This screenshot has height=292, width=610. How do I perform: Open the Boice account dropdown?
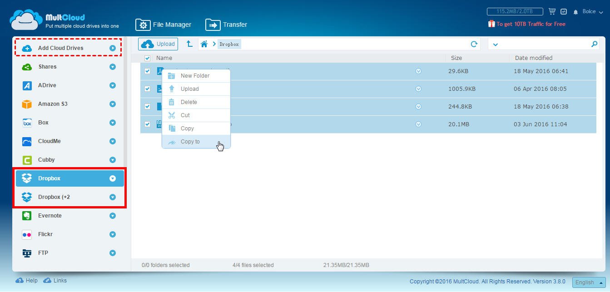[x=593, y=12]
